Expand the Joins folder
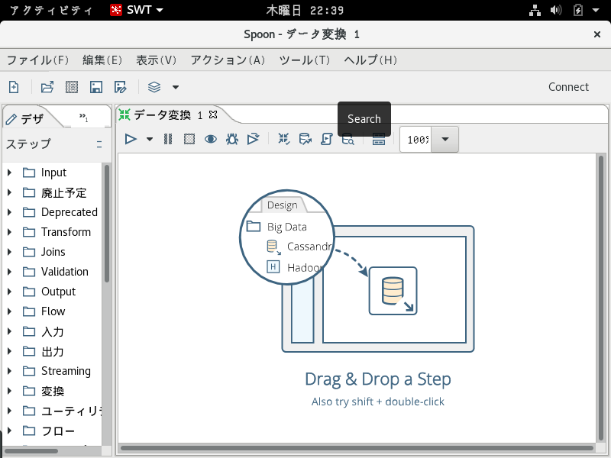Screen dimensions: 611x458 [x=10, y=252]
